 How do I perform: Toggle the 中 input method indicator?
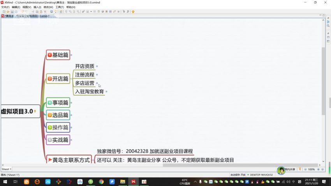294,182
